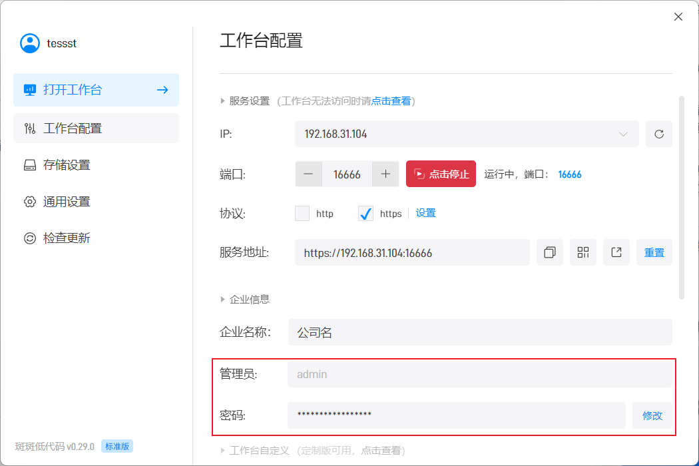The image size is (699, 466).
Task: Click into the 企业名称 input field
Action: 479,332
